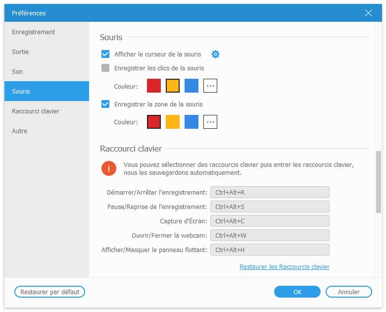Open the Autre preferences section

(20, 131)
